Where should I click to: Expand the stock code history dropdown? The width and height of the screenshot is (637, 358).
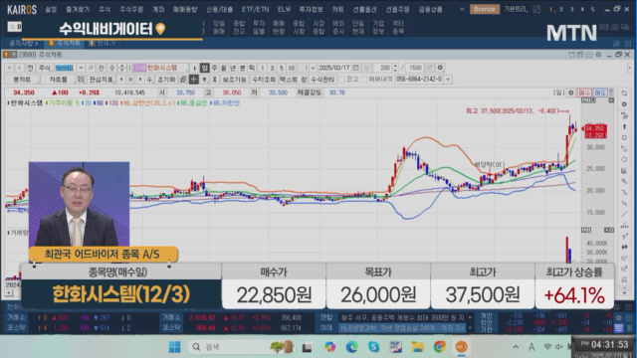(x=81, y=68)
